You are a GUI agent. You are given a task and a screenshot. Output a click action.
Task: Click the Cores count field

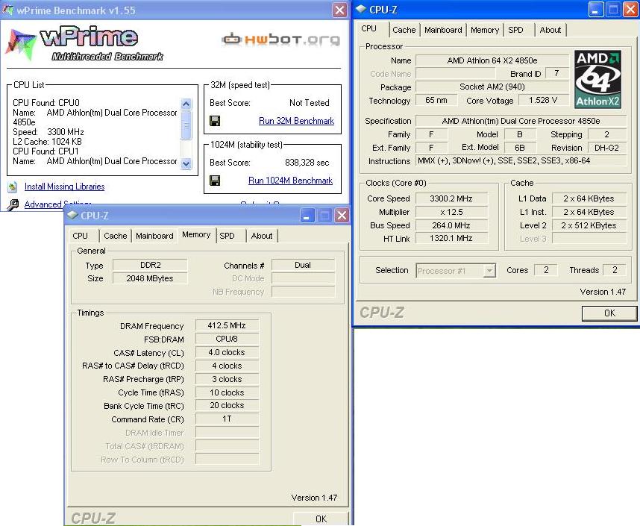(x=546, y=270)
